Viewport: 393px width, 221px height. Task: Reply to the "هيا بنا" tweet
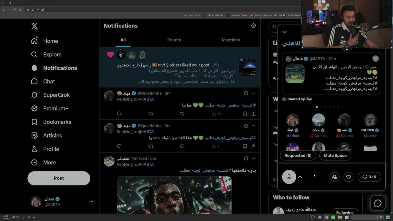tap(119, 114)
